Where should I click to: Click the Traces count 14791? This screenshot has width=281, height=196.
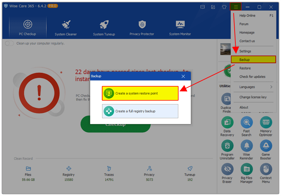[x=109, y=180]
